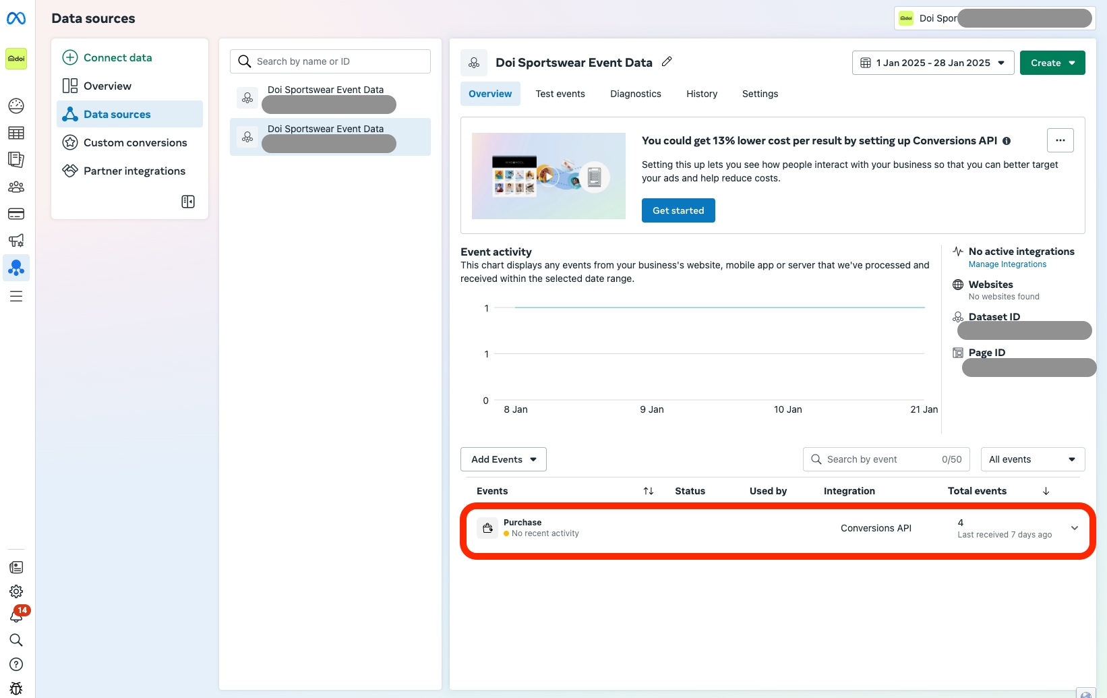Open the All events filter dropdown

(1032, 459)
